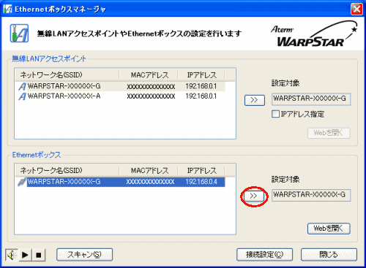Image resolution: width=366 pixels, height=268 pixels.
Task: Select WARPSTAR-XXXXXX-A row in access point list
Action: [x=122, y=96]
